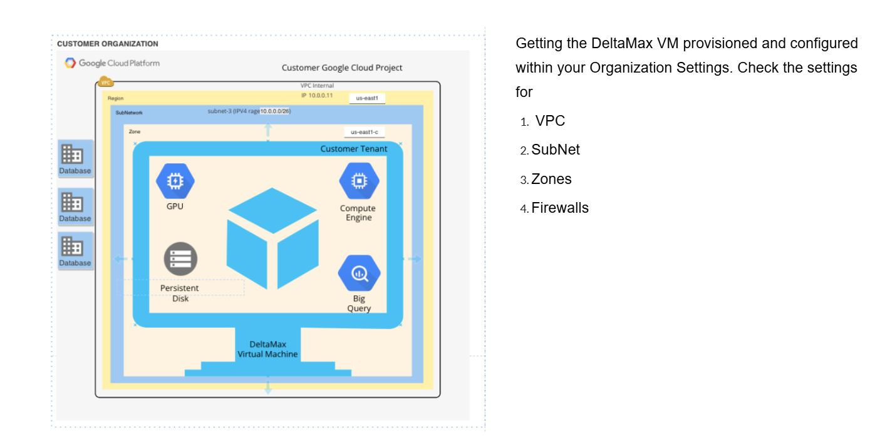Click the us-east1-c zone box
The width and height of the screenshot is (875, 443).
363,132
